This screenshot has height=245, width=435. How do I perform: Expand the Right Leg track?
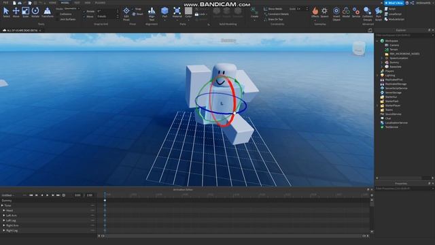(4, 230)
